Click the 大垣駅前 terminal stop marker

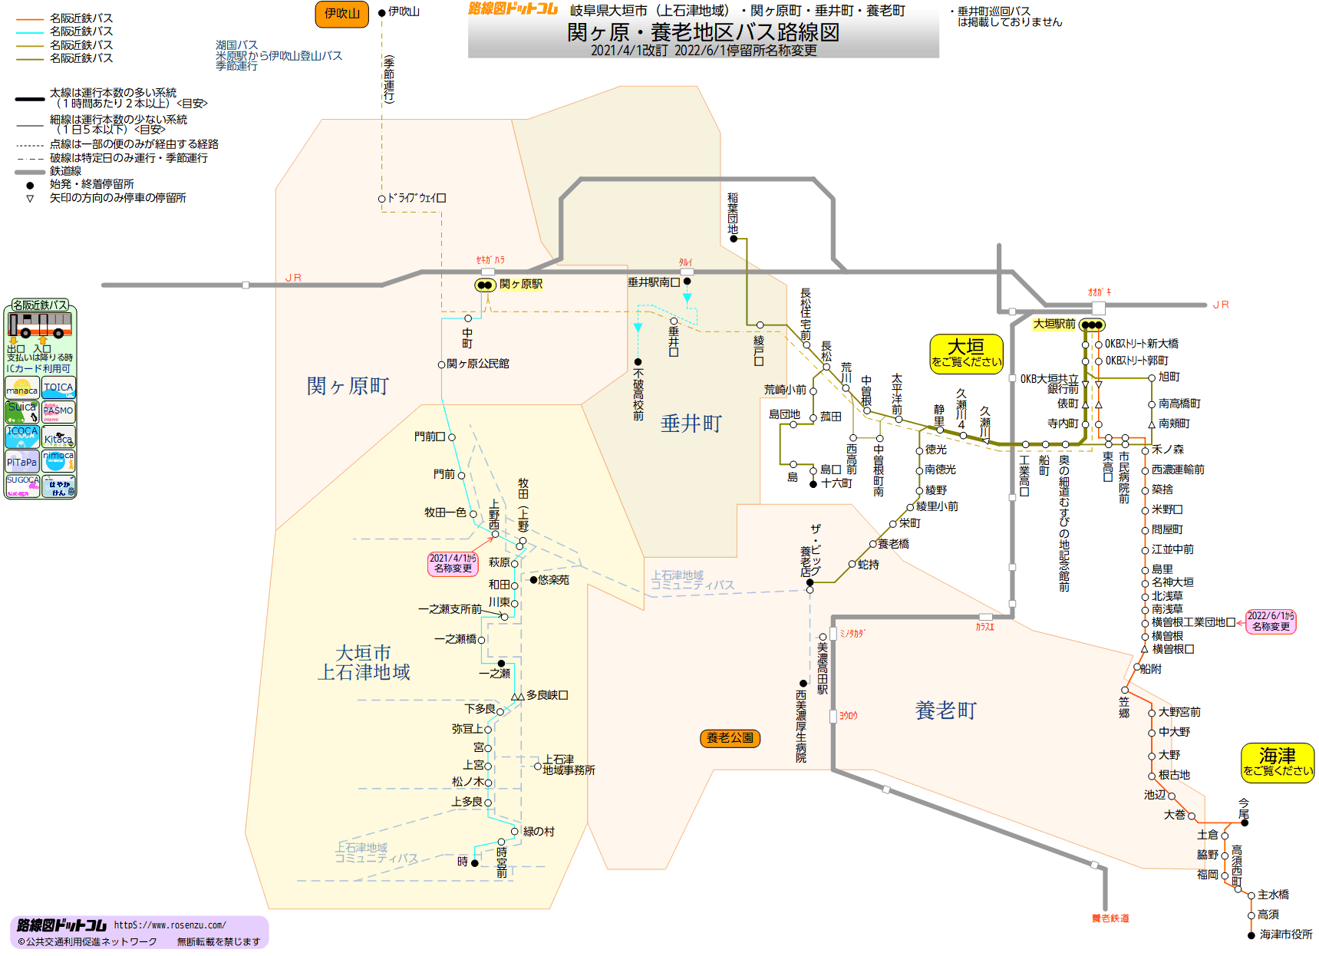[1092, 325]
